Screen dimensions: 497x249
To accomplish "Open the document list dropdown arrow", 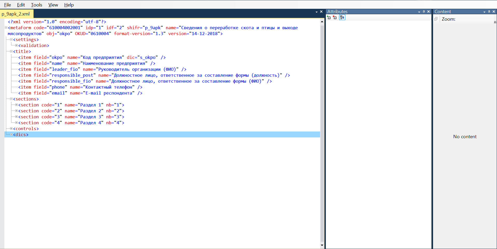I will 316,12.
